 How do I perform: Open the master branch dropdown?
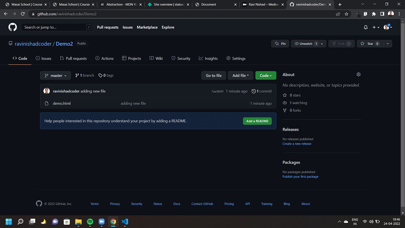(55, 75)
